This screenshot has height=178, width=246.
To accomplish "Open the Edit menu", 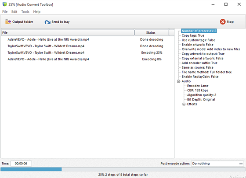I will pyautogui.click(x=14, y=12).
